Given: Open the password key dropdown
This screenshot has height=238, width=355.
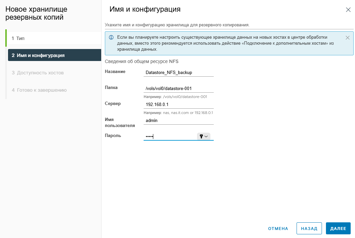Looking at the screenshot, I should (x=203, y=136).
